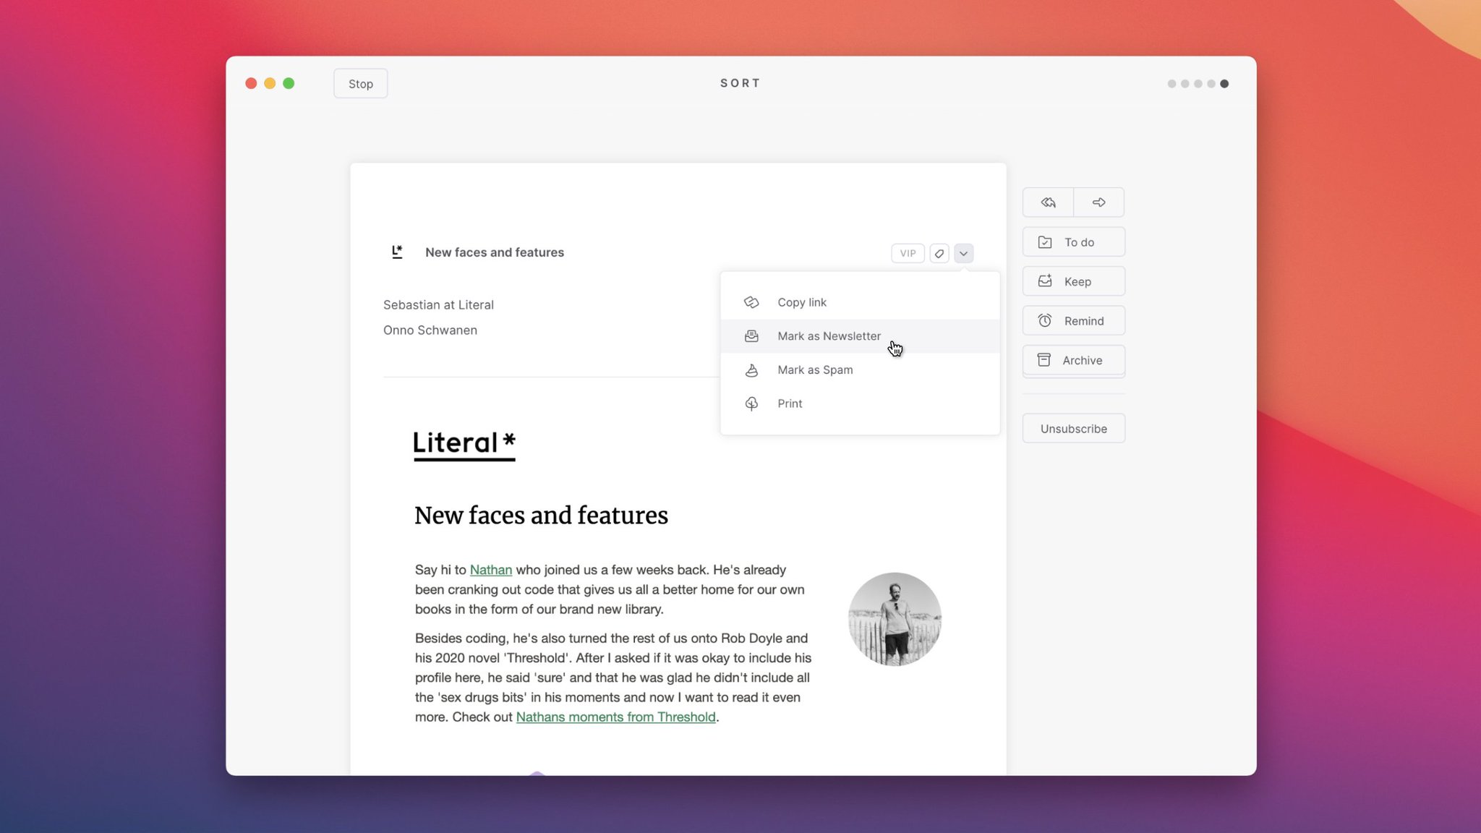Click the yellow minimize window button
The width and height of the screenshot is (1481, 833).
[270, 83]
